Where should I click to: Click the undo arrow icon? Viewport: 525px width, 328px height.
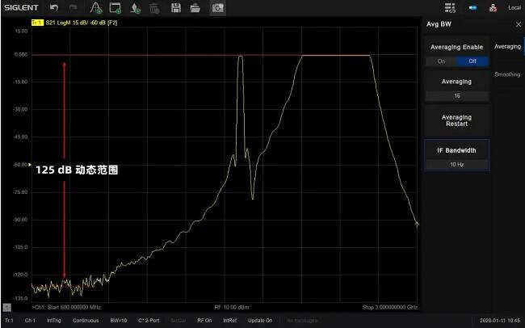tap(54, 7)
